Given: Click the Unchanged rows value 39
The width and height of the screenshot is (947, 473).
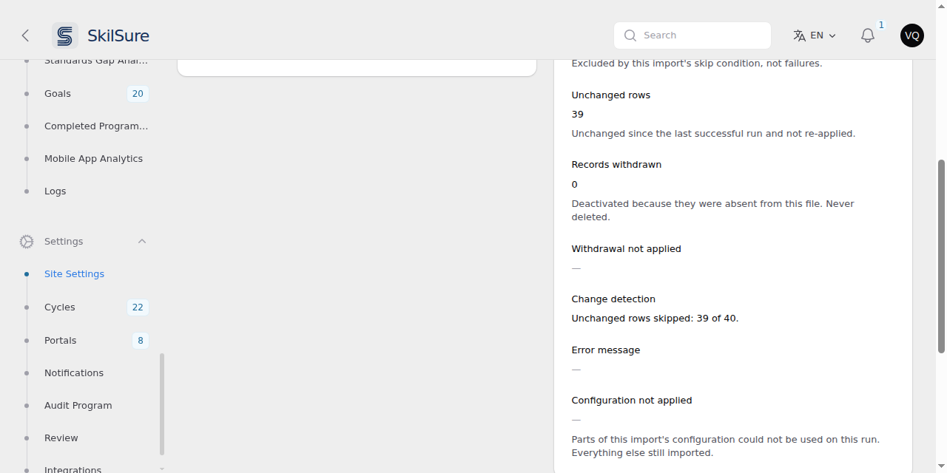Looking at the screenshot, I should click(578, 115).
